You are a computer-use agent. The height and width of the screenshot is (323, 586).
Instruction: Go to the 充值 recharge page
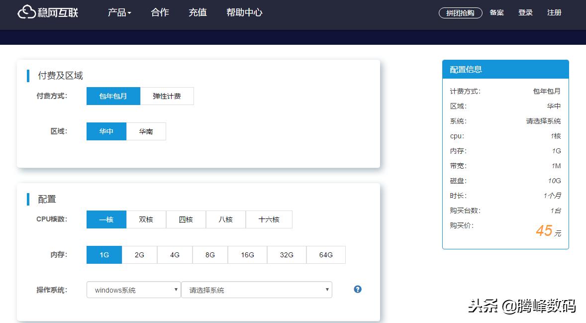pyautogui.click(x=197, y=12)
